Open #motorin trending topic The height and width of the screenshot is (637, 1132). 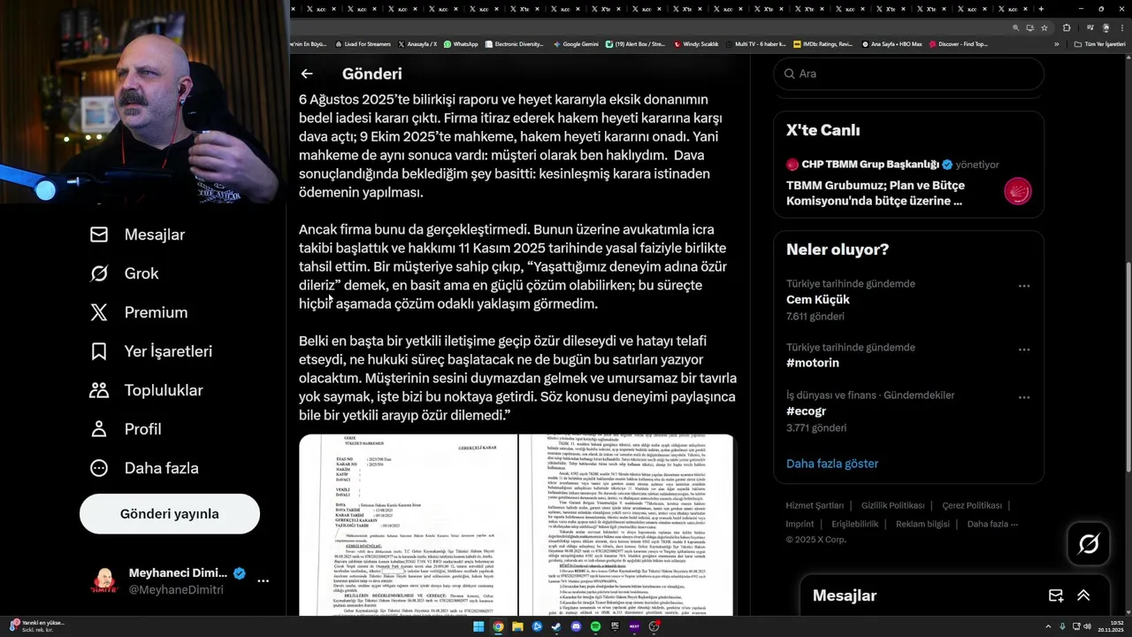point(813,363)
